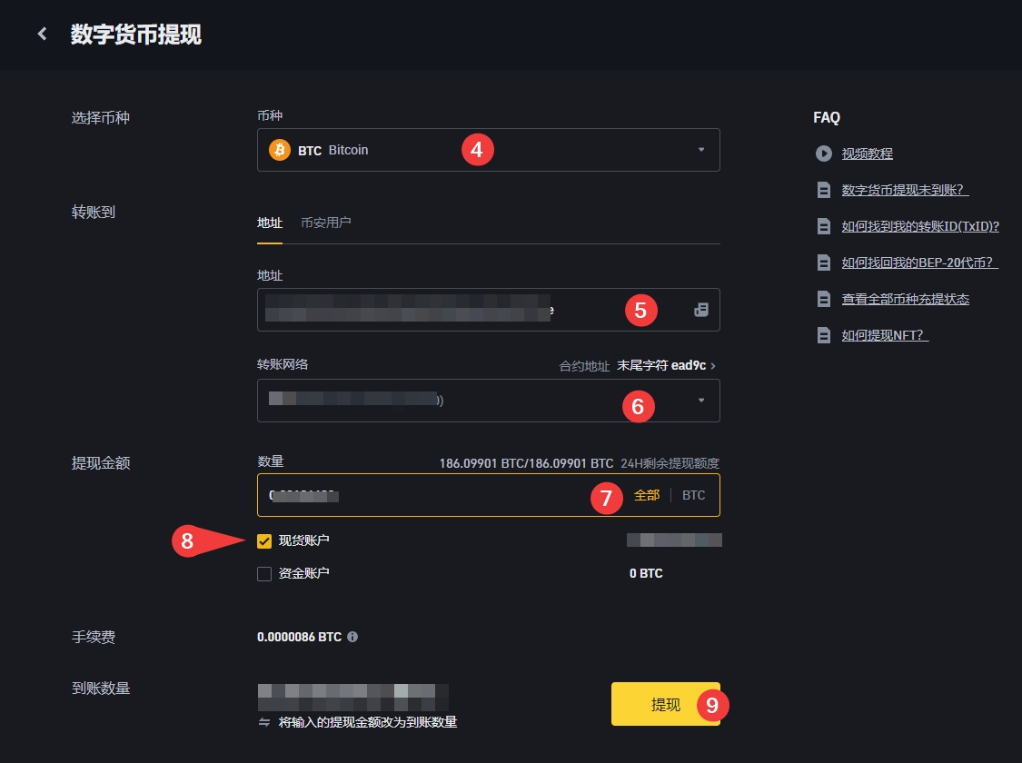Open 如何找到我的转账ID(TxID) link
This screenshot has height=763, width=1022.
tap(920, 226)
